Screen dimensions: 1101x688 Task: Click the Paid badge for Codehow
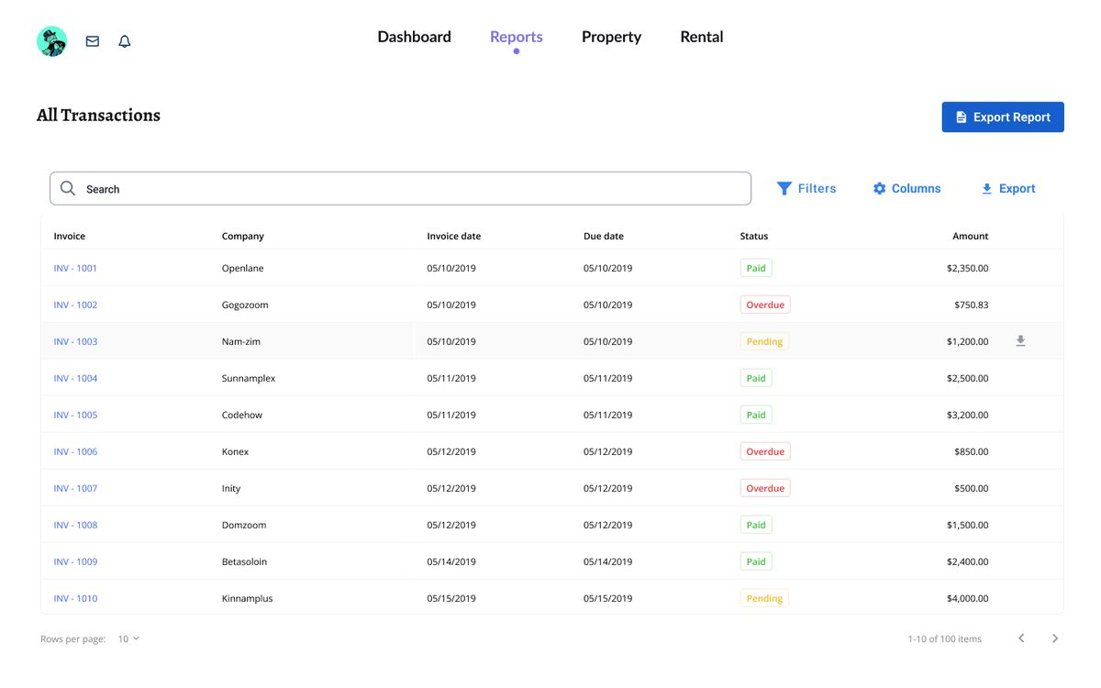pyautogui.click(x=756, y=415)
